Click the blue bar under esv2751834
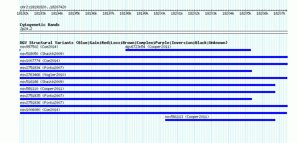297x143 pixels. (136, 71)
